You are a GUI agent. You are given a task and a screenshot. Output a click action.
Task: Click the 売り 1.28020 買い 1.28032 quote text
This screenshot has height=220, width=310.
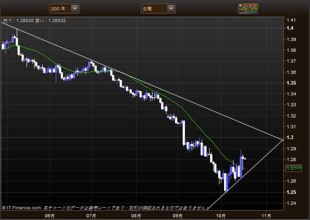34,21
